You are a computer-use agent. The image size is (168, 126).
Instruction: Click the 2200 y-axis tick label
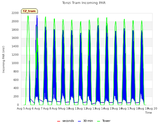[15, 13]
